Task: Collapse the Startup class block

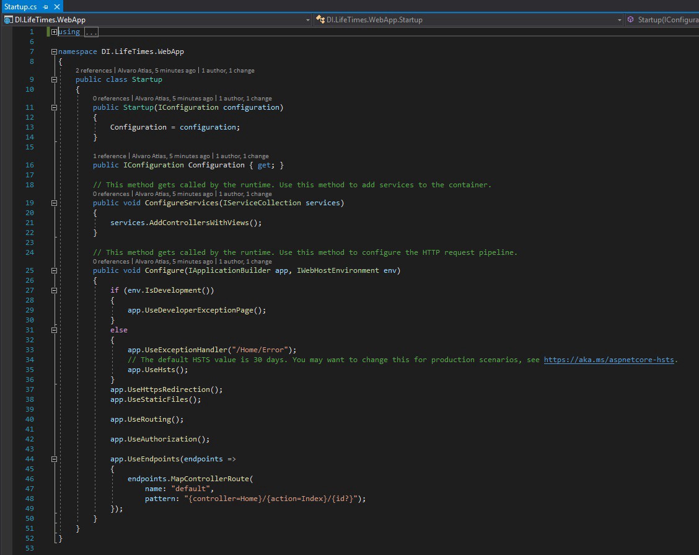Action: pos(55,79)
